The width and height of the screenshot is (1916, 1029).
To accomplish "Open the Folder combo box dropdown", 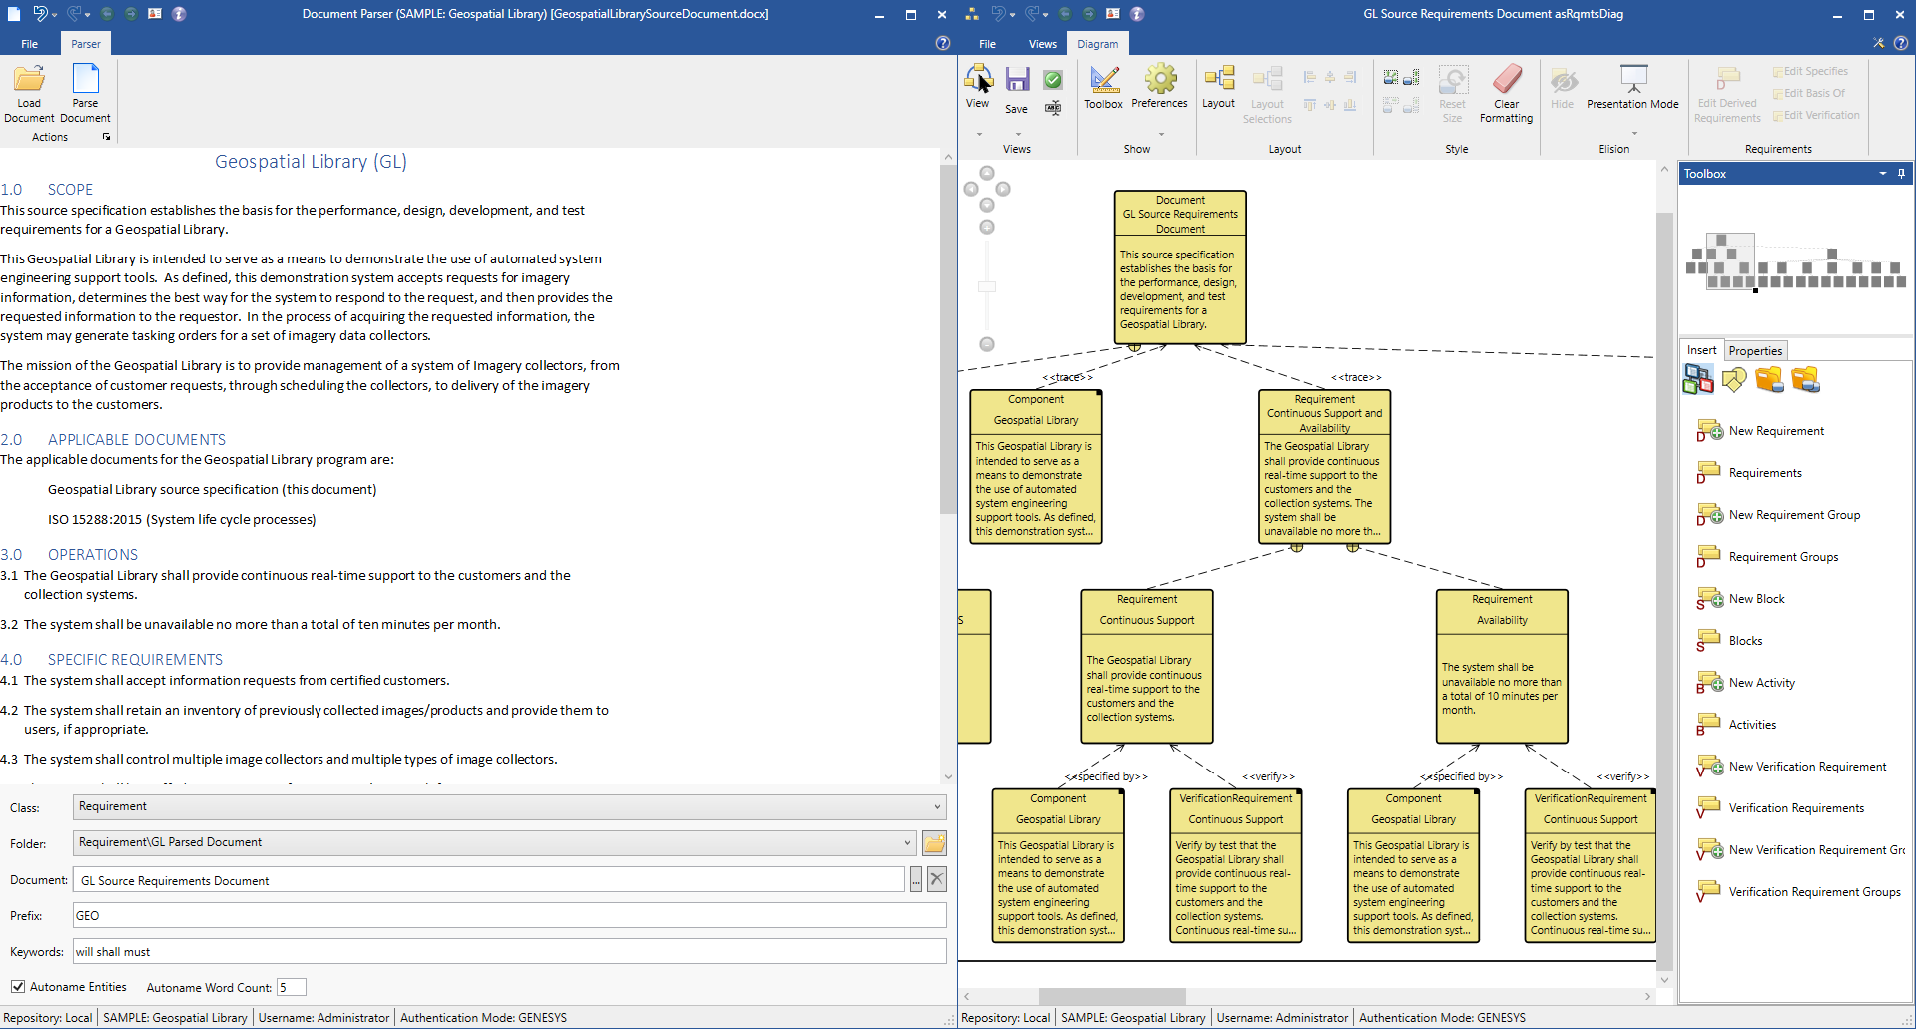I will click(907, 843).
